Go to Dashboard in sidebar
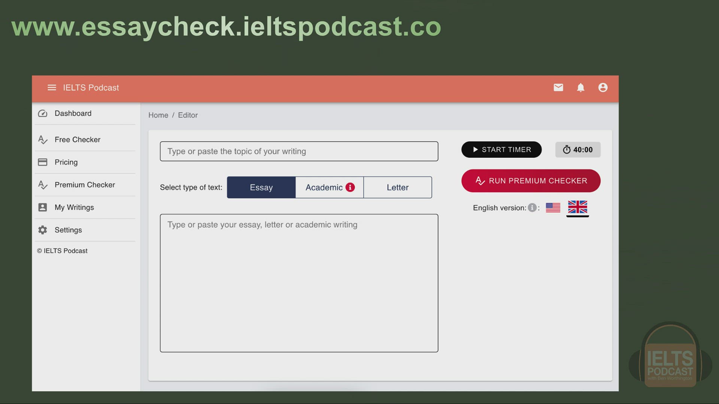The image size is (719, 404). [85, 113]
